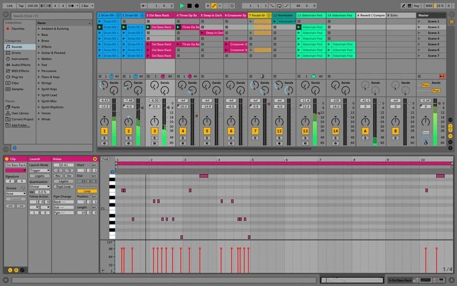Select Drums in the browser Categories

point(16,53)
